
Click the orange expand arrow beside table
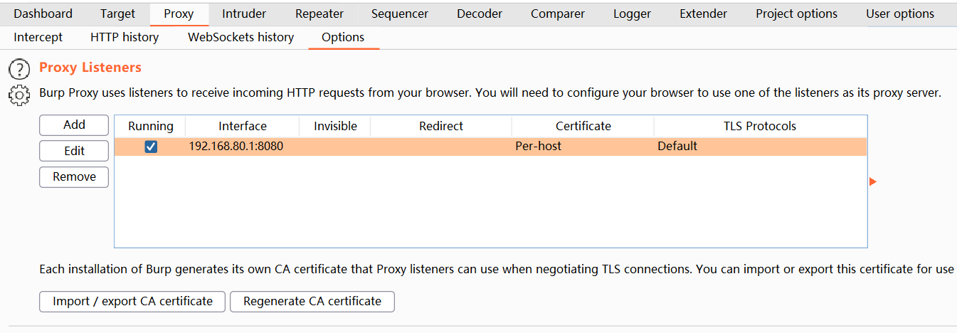point(873,182)
